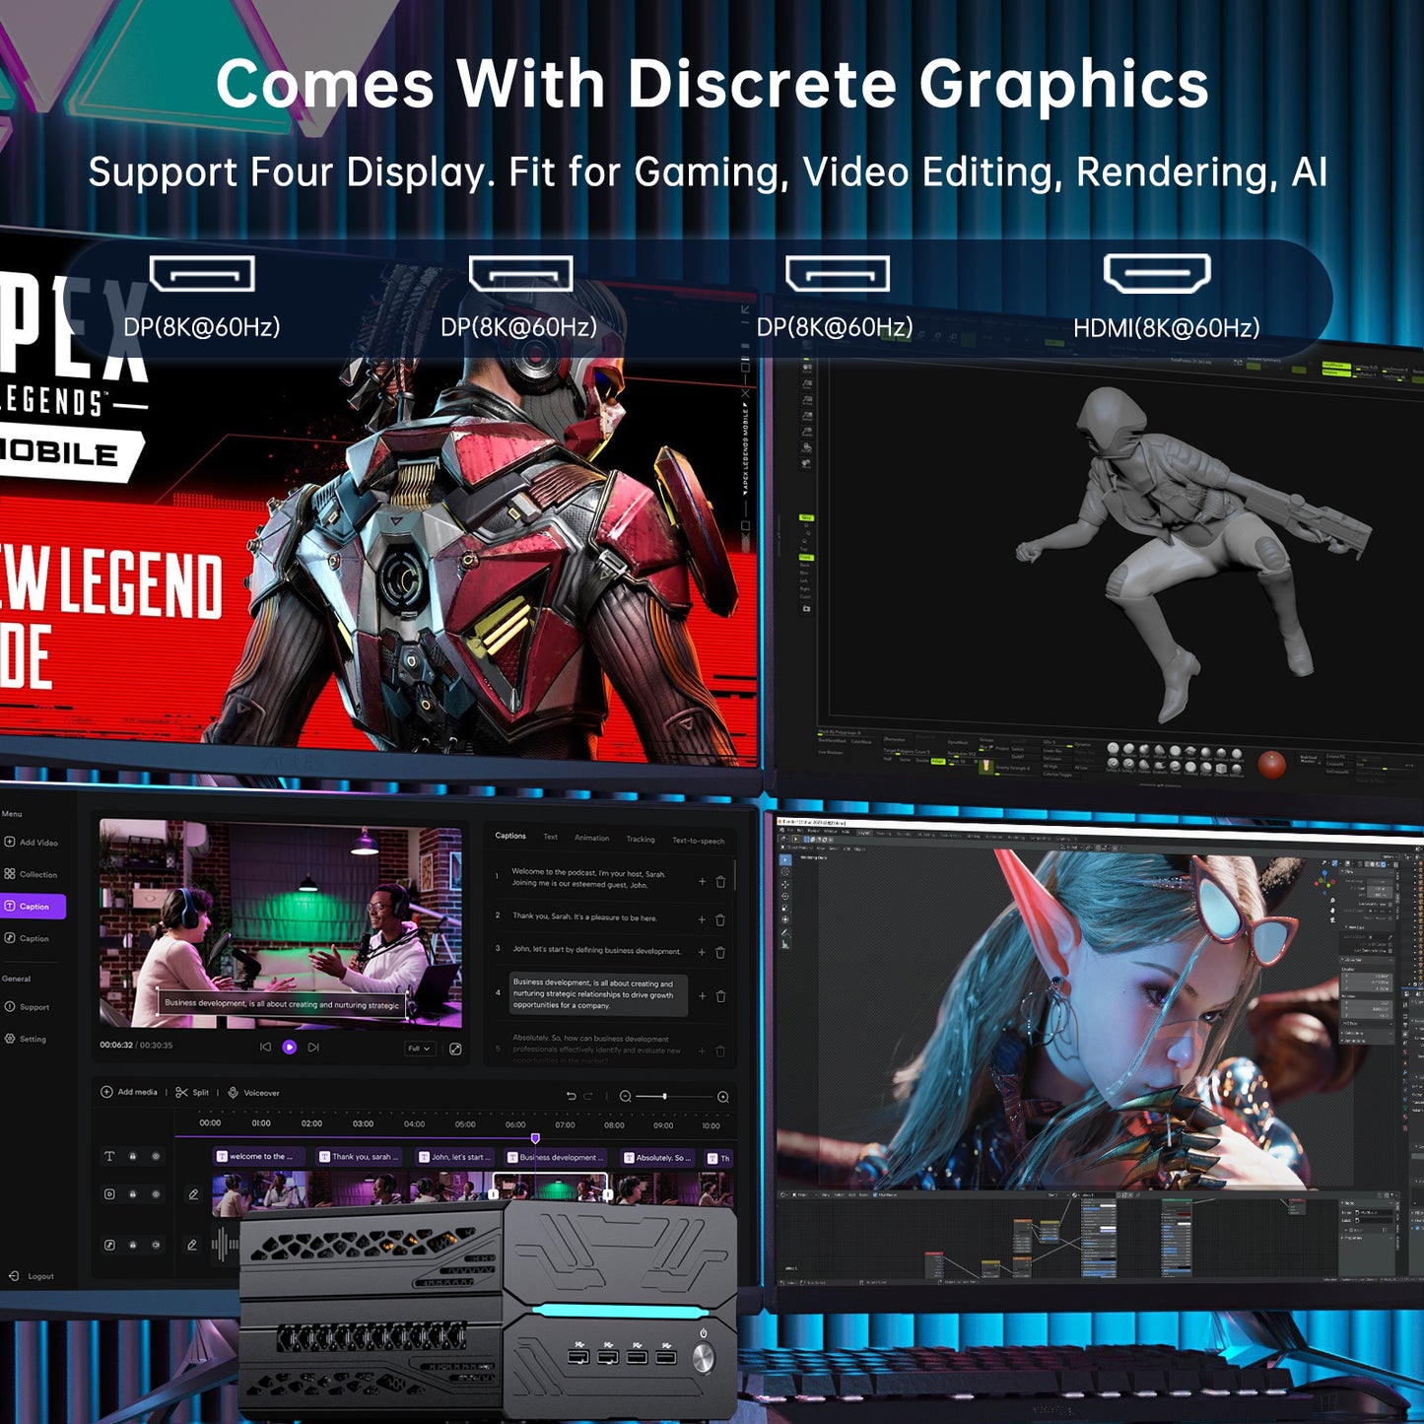Select caption 3 'John, let's start by defining'

596,951
